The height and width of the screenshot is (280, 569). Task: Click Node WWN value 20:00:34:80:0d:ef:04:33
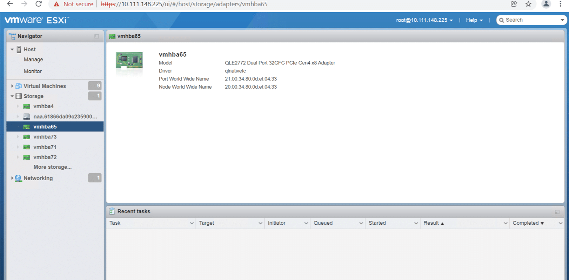pos(251,87)
